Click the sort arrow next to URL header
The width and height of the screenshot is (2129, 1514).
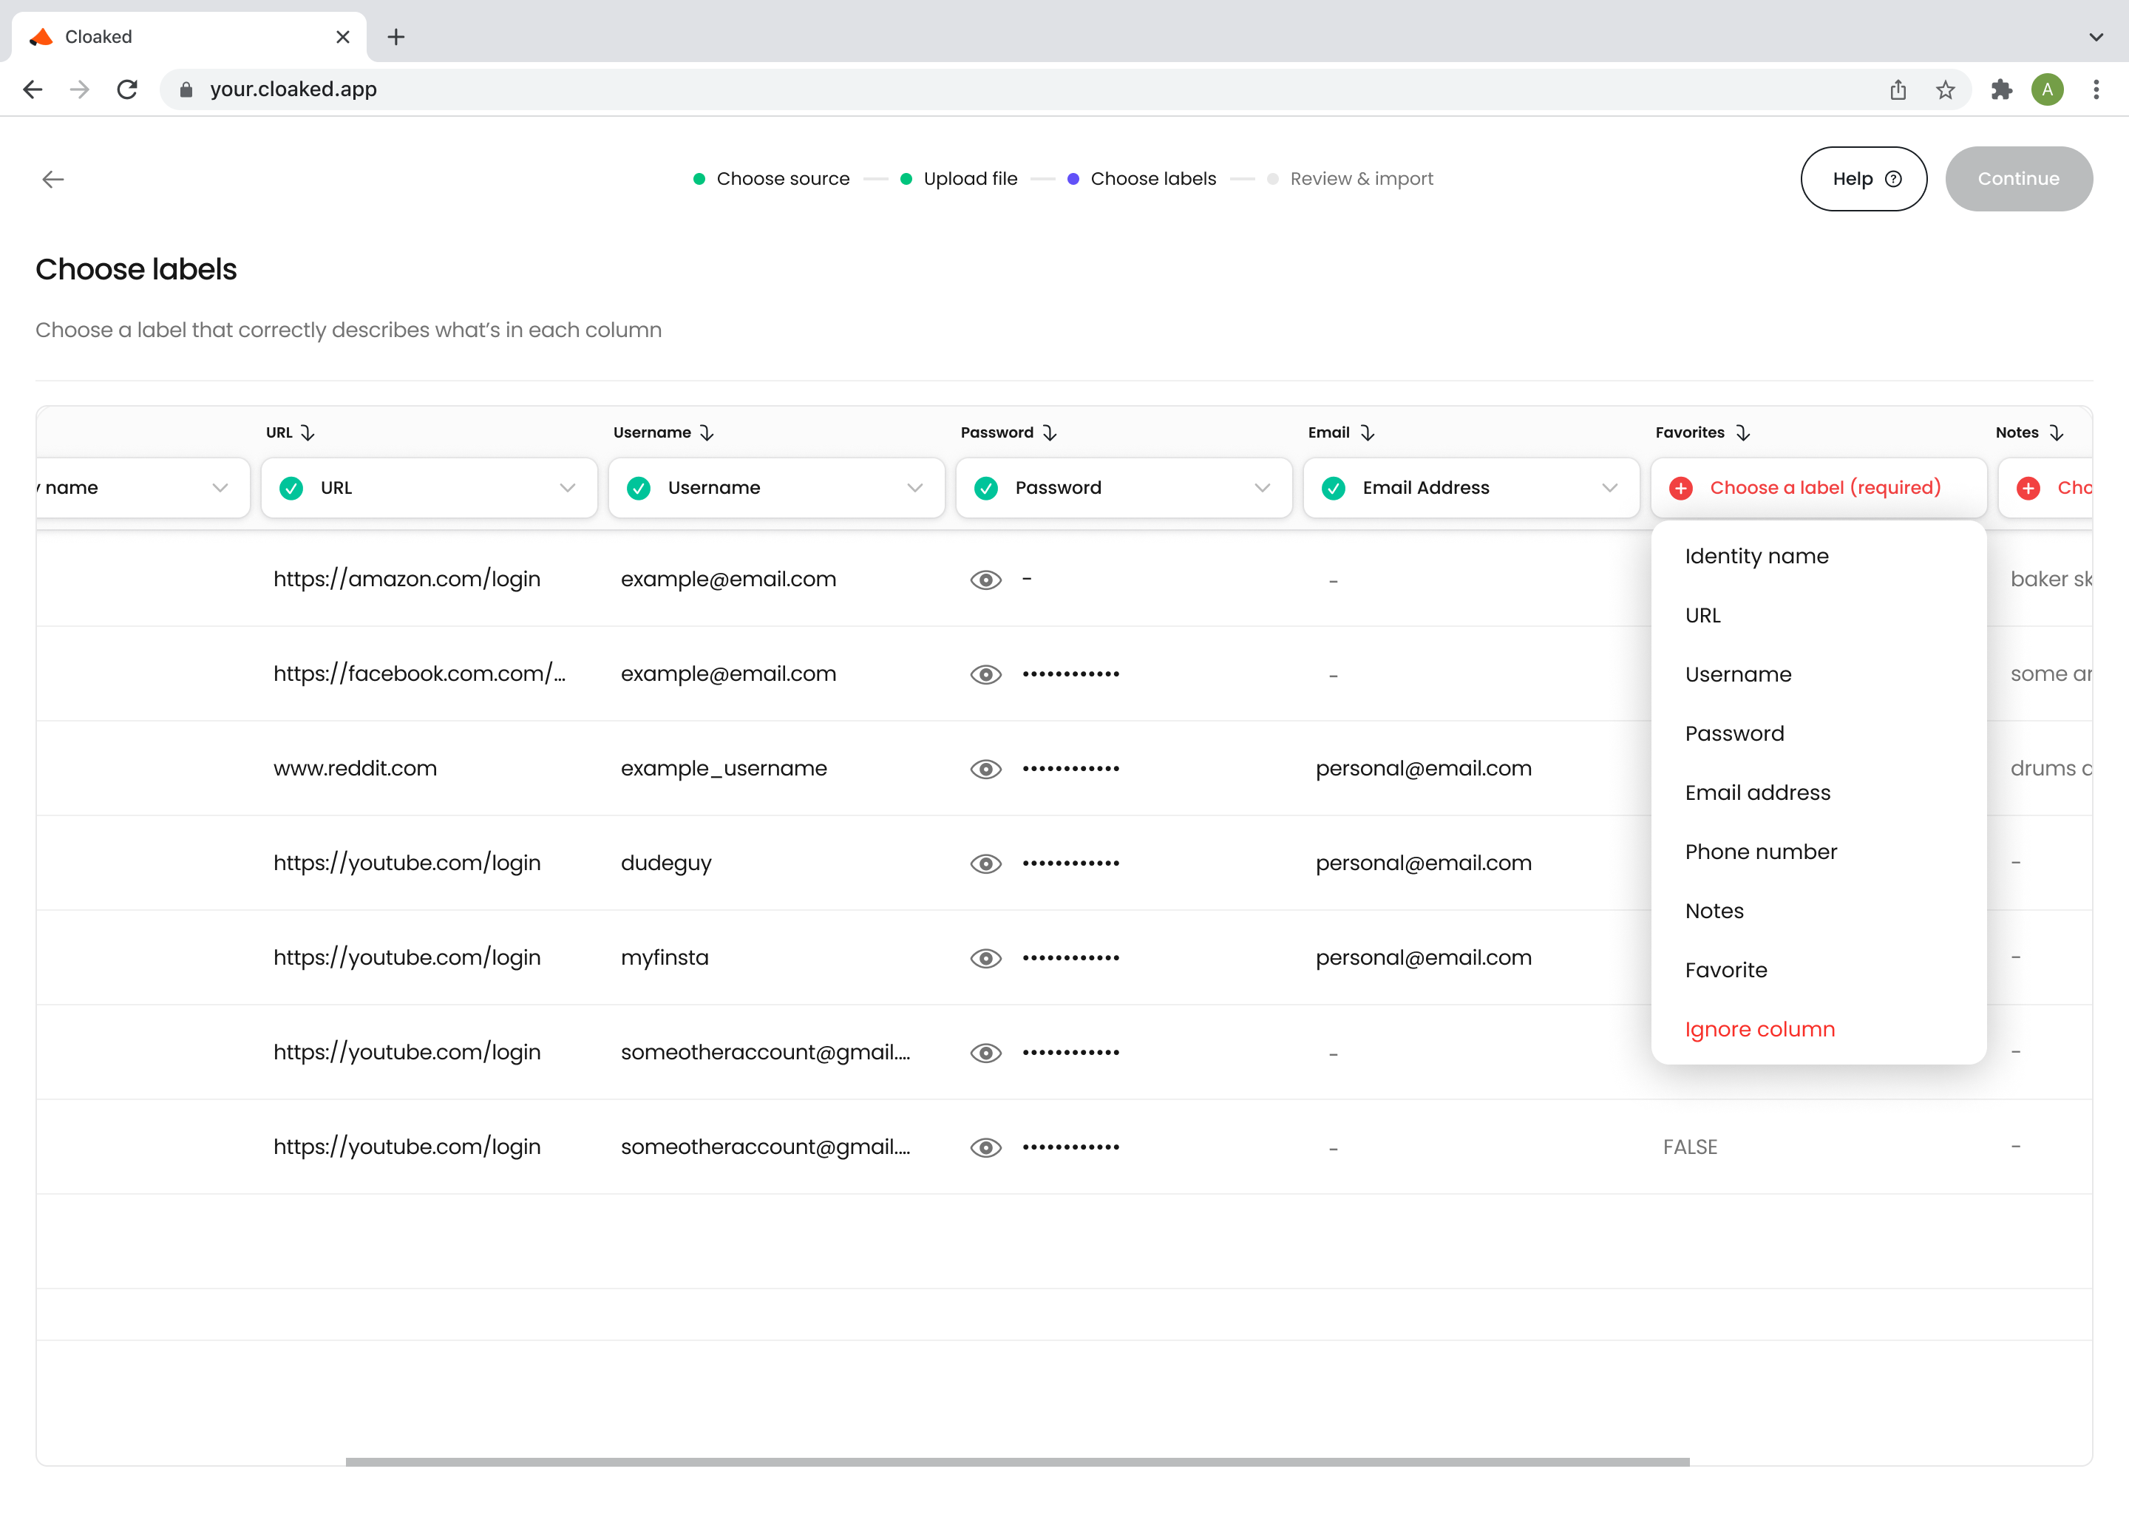308,432
